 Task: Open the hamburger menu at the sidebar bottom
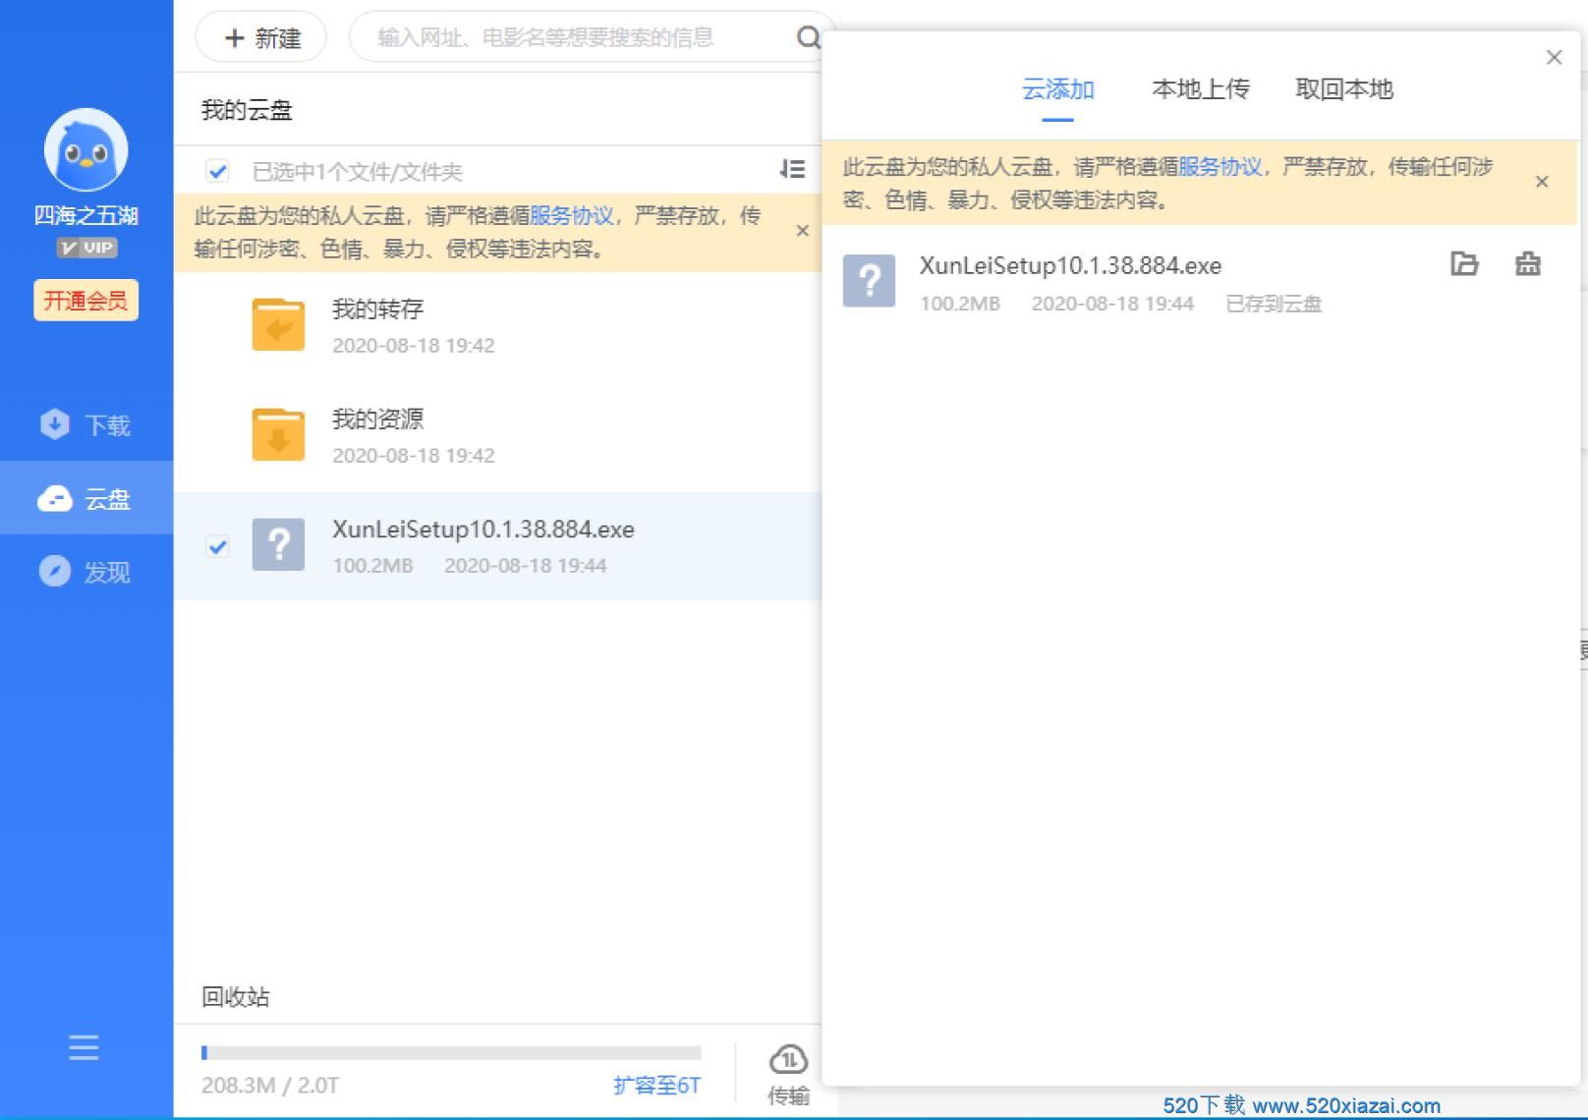(84, 1047)
